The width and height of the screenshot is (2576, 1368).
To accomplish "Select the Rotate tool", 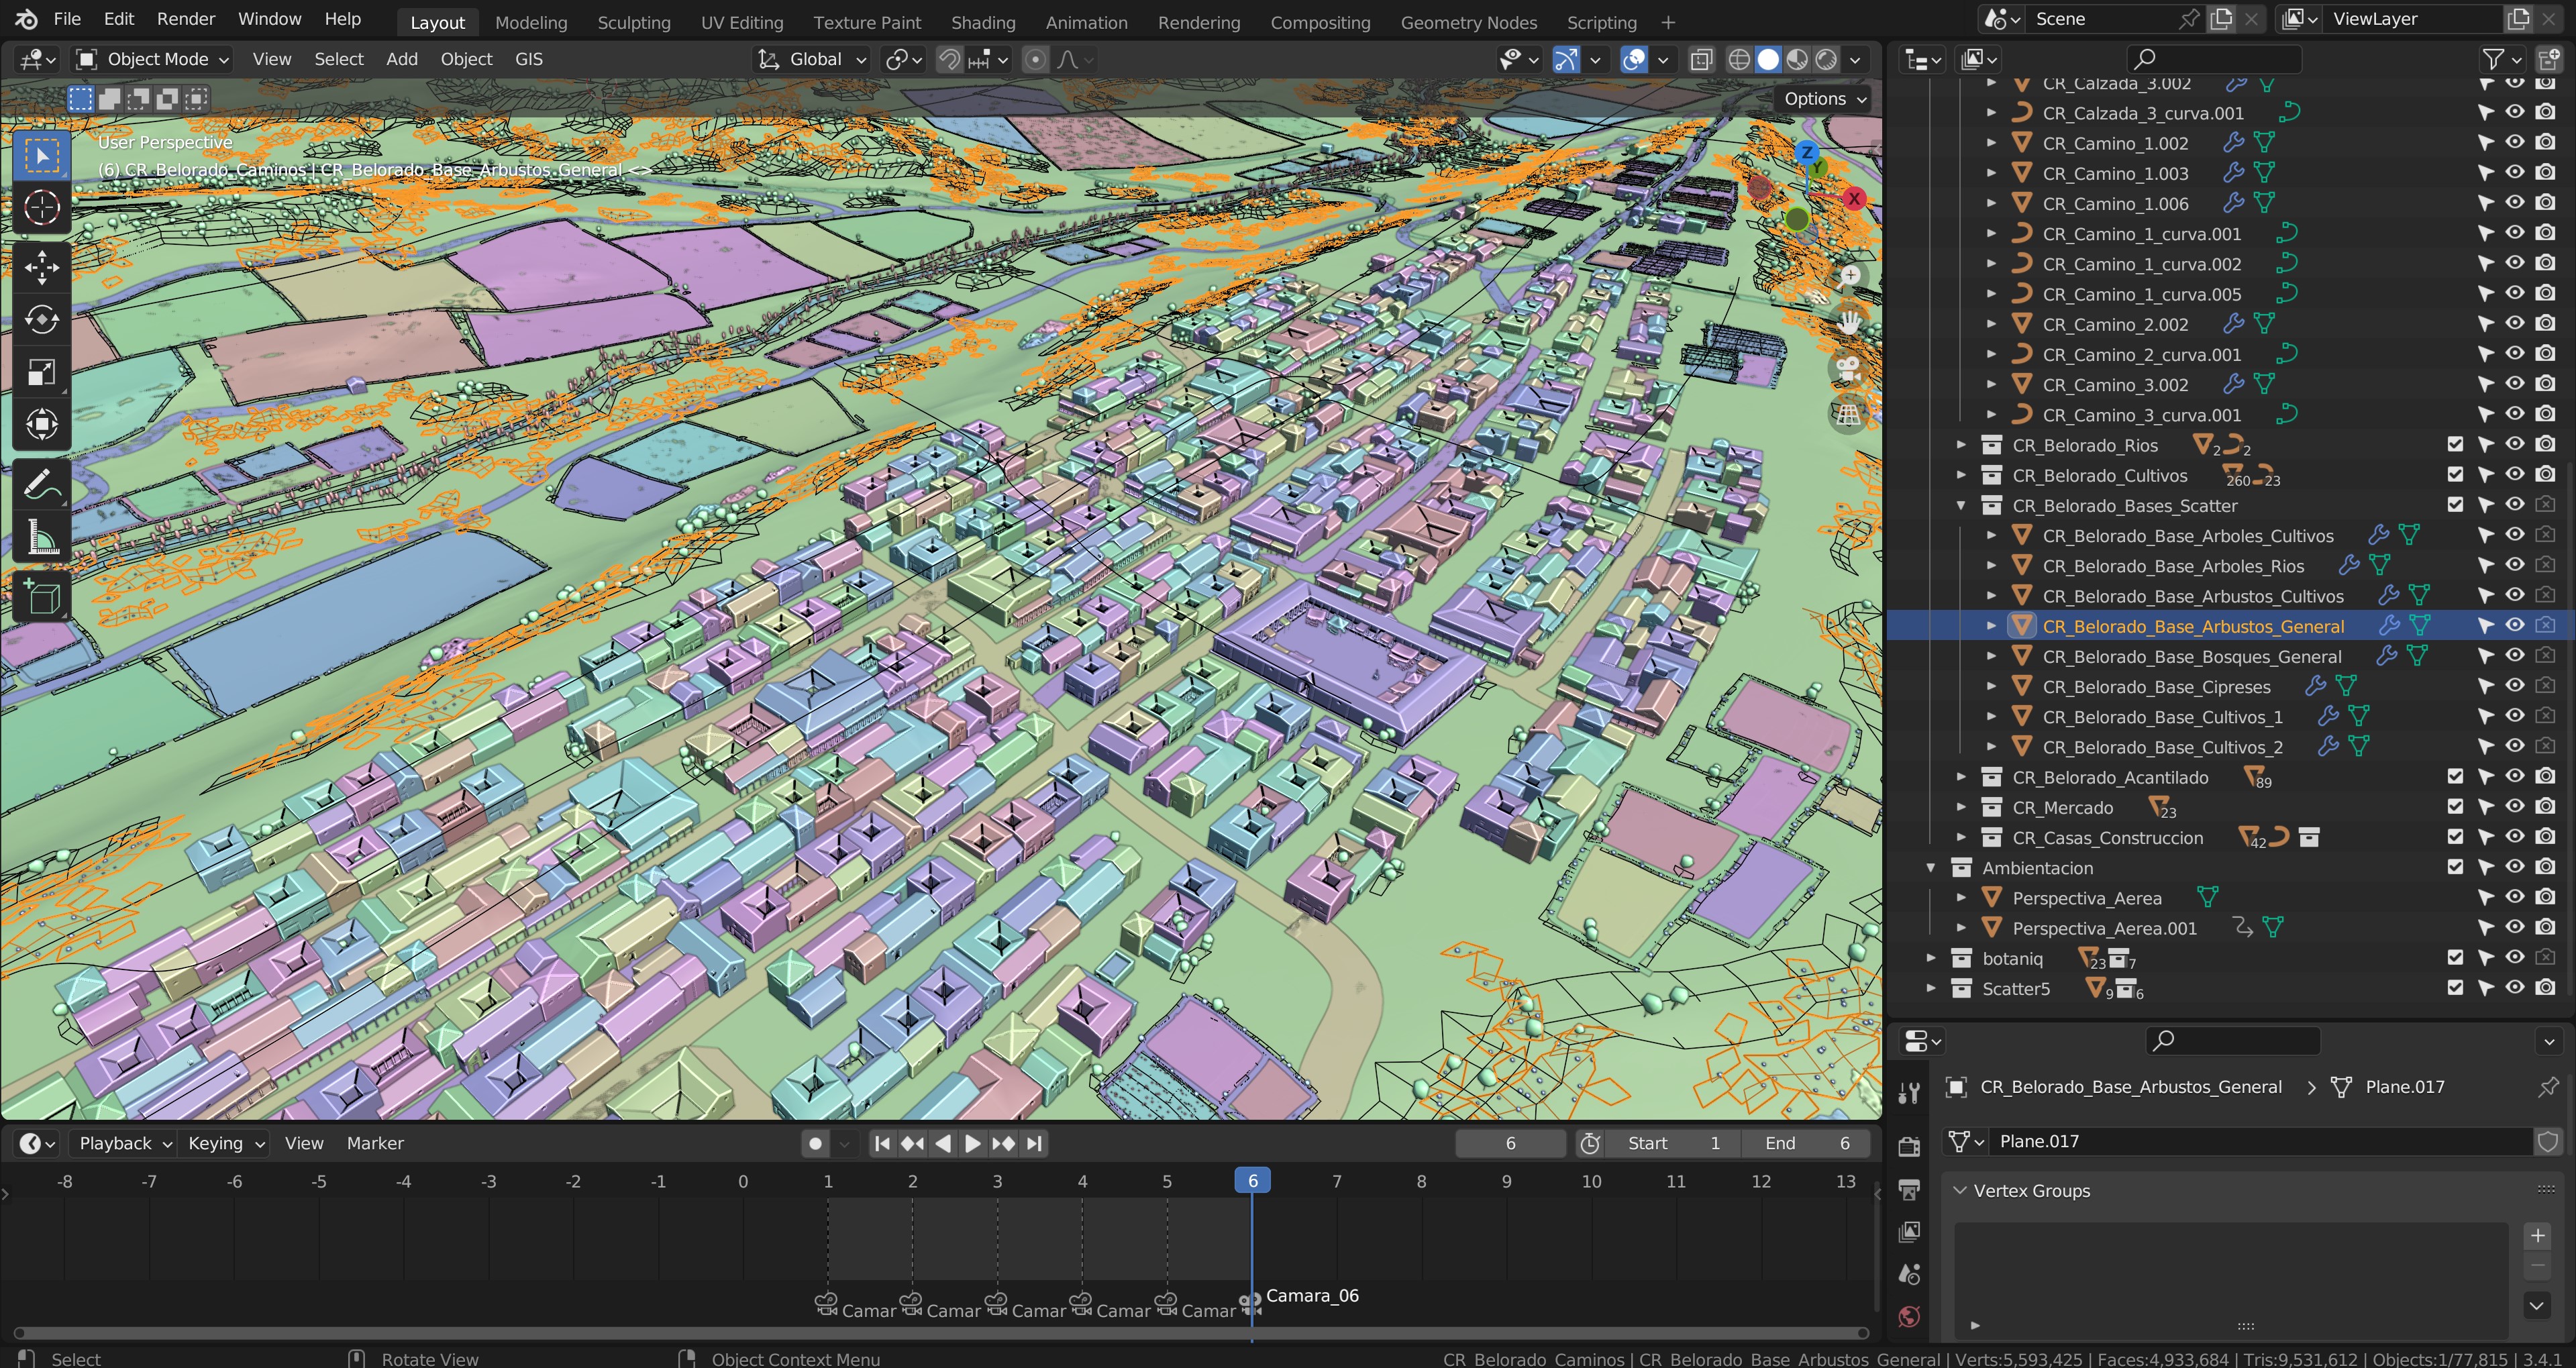I will [41, 320].
